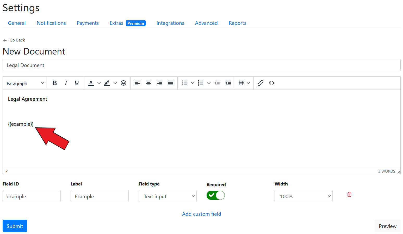Open source code view

click(272, 83)
